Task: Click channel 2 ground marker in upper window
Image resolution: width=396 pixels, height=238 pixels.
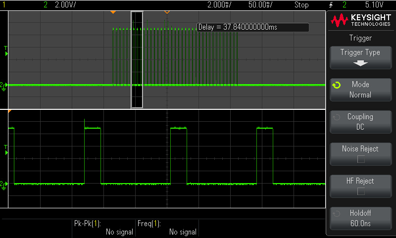Action: click(4, 86)
